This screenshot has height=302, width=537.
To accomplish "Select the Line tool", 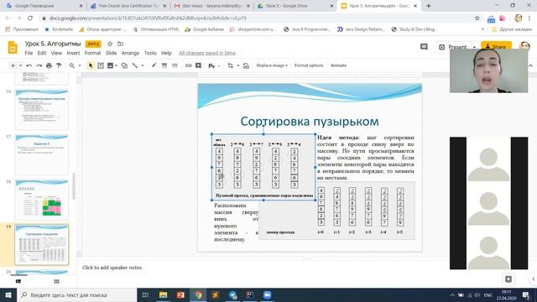I will click(x=135, y=65).
